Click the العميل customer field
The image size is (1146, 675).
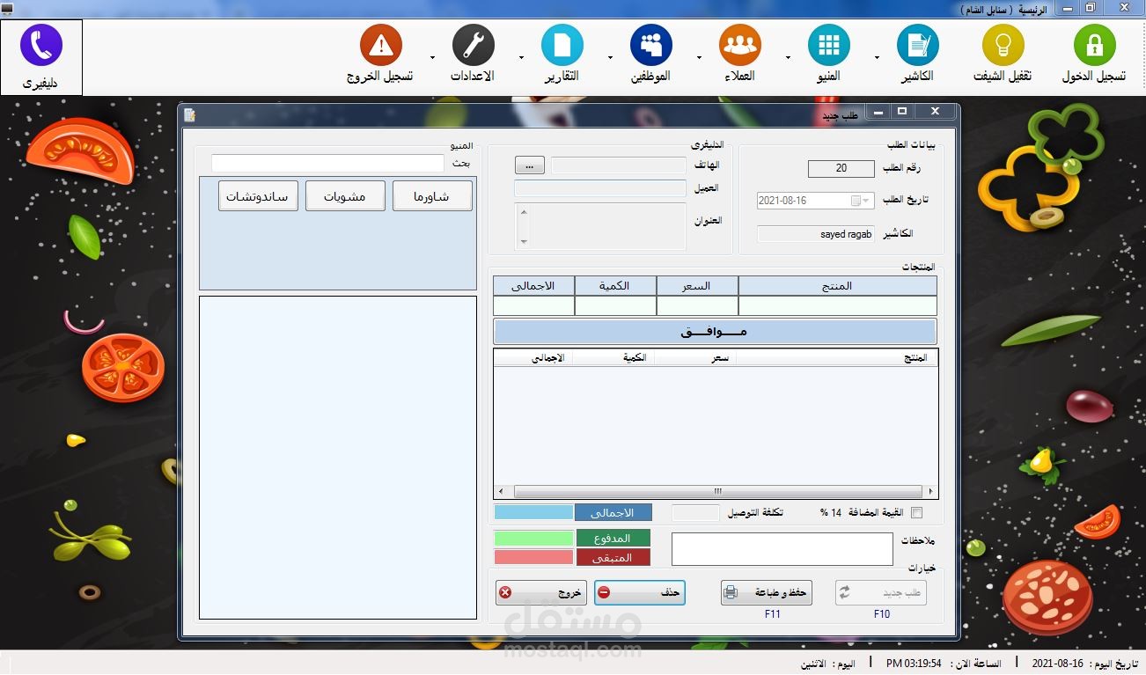600,188
